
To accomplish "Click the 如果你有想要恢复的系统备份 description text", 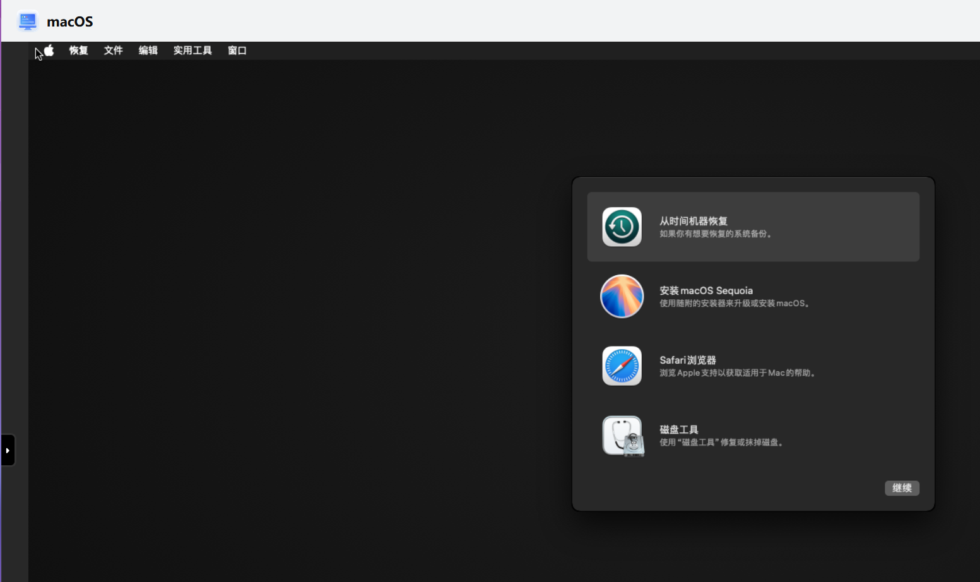I will (715, 234).
